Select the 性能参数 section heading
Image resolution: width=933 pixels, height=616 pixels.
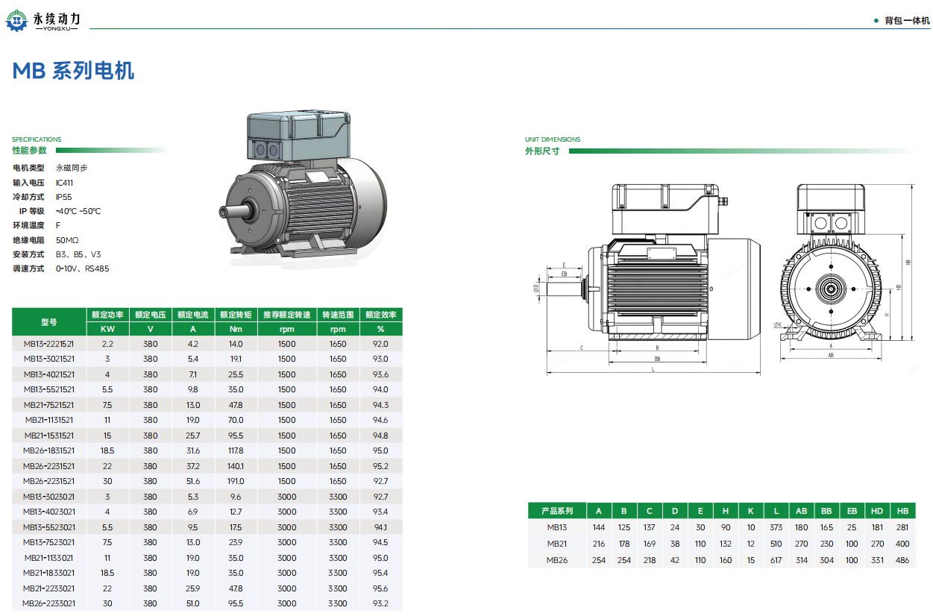[29, 151]
